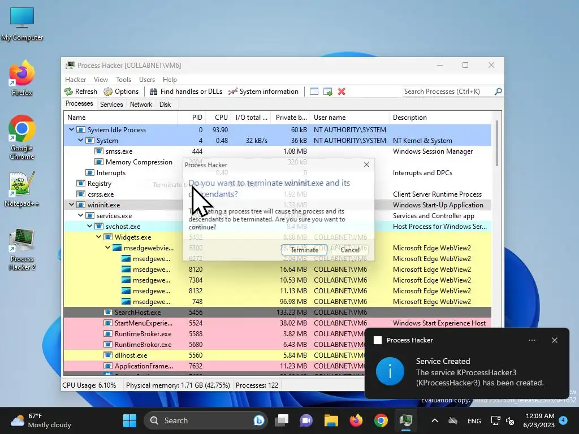The width and height of the screenshot is (579, 434).
Task: Switch to the Network tab
Action: pyautogui.click(x=141, y=105)
